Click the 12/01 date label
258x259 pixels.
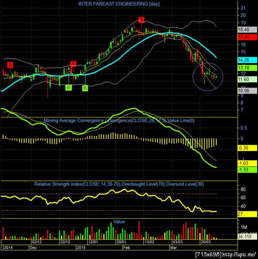[93, 242]
